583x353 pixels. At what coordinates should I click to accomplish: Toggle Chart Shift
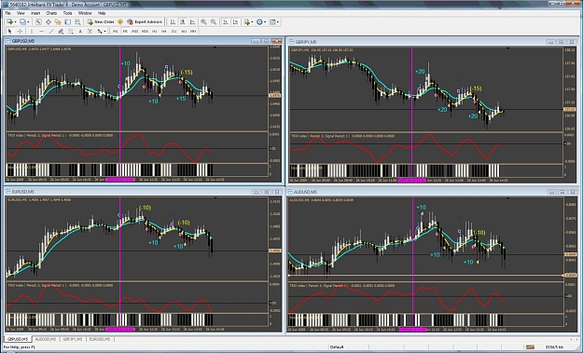(x=235, y=22)
